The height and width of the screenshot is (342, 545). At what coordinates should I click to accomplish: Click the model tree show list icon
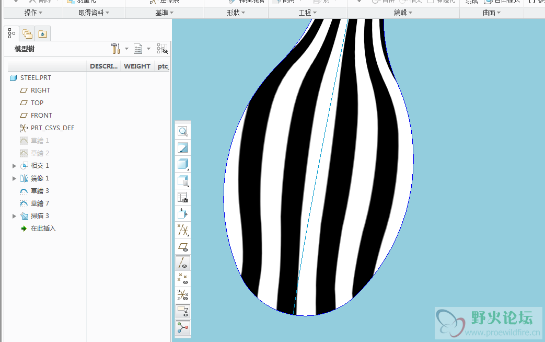coord(138,49)
